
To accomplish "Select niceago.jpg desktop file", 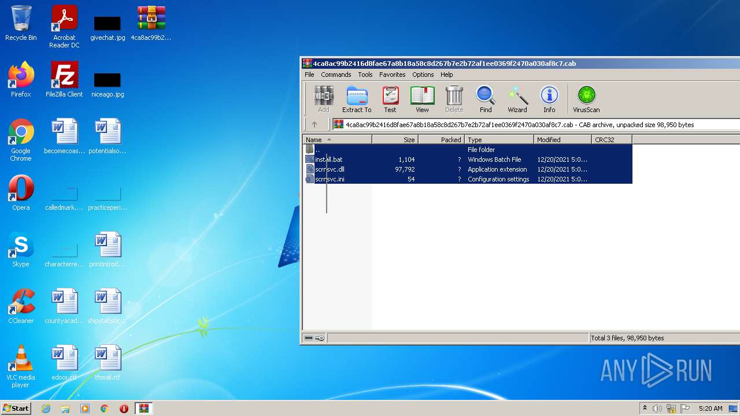I will [x=108, y=84].
